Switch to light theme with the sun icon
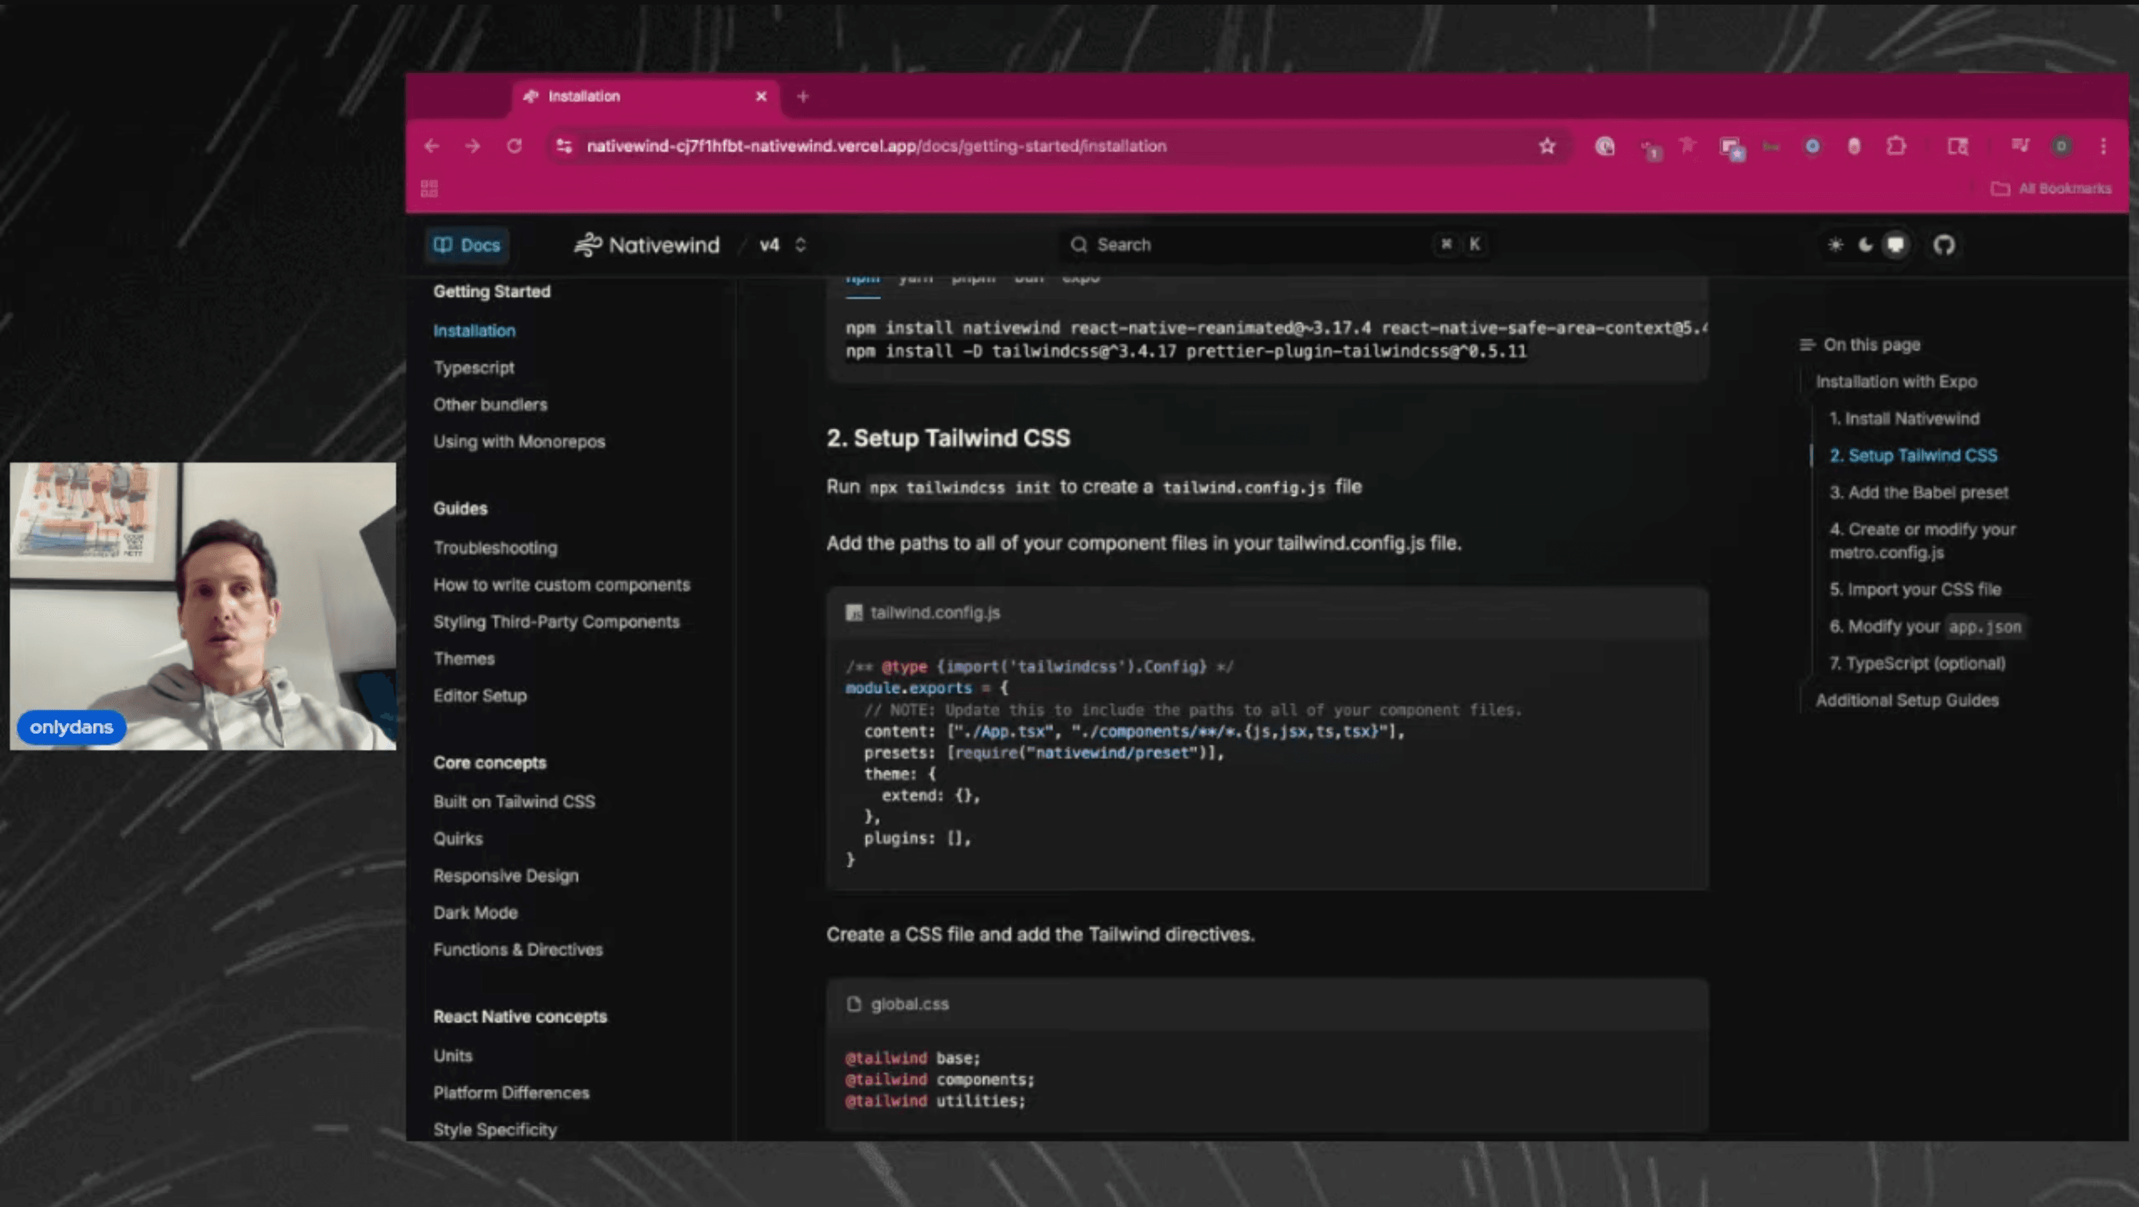This screenshot has width=2139, height=1207. tap(1835, 245)
